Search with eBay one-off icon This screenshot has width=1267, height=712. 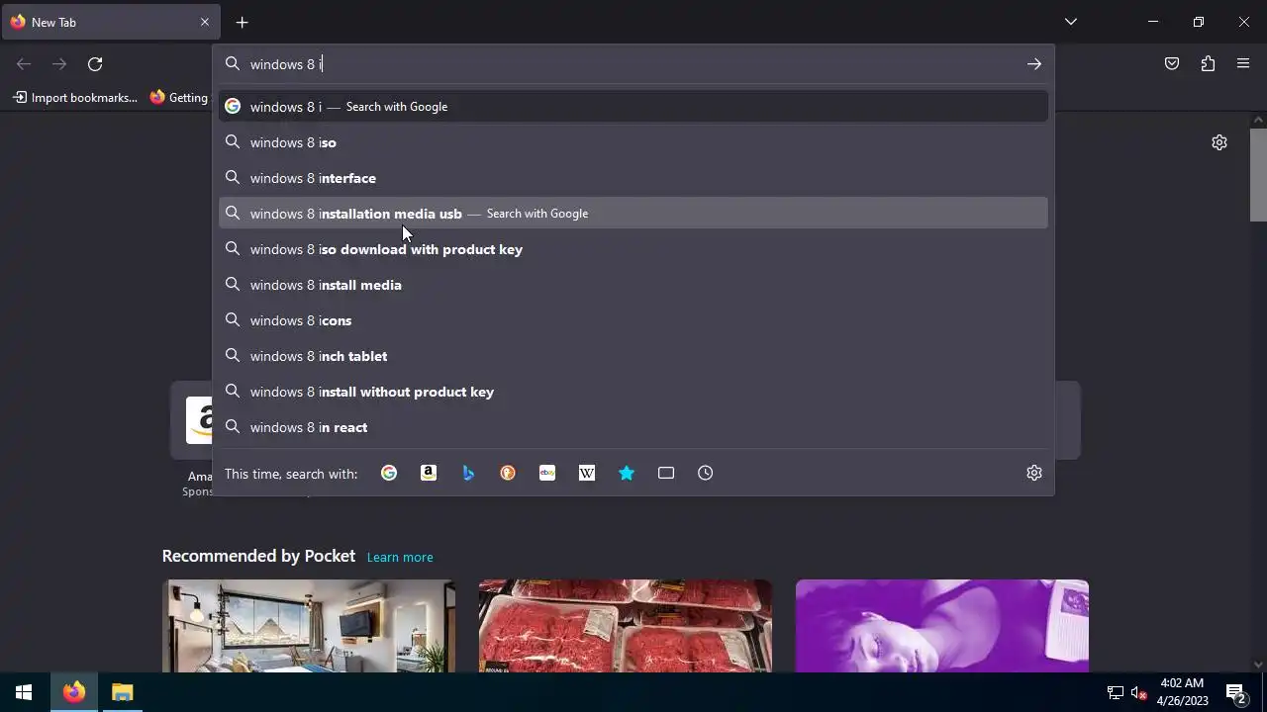click(x=547, y=473)
